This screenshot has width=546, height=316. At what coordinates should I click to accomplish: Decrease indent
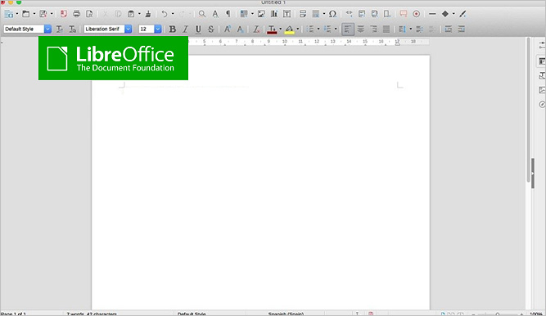(462, 29)
